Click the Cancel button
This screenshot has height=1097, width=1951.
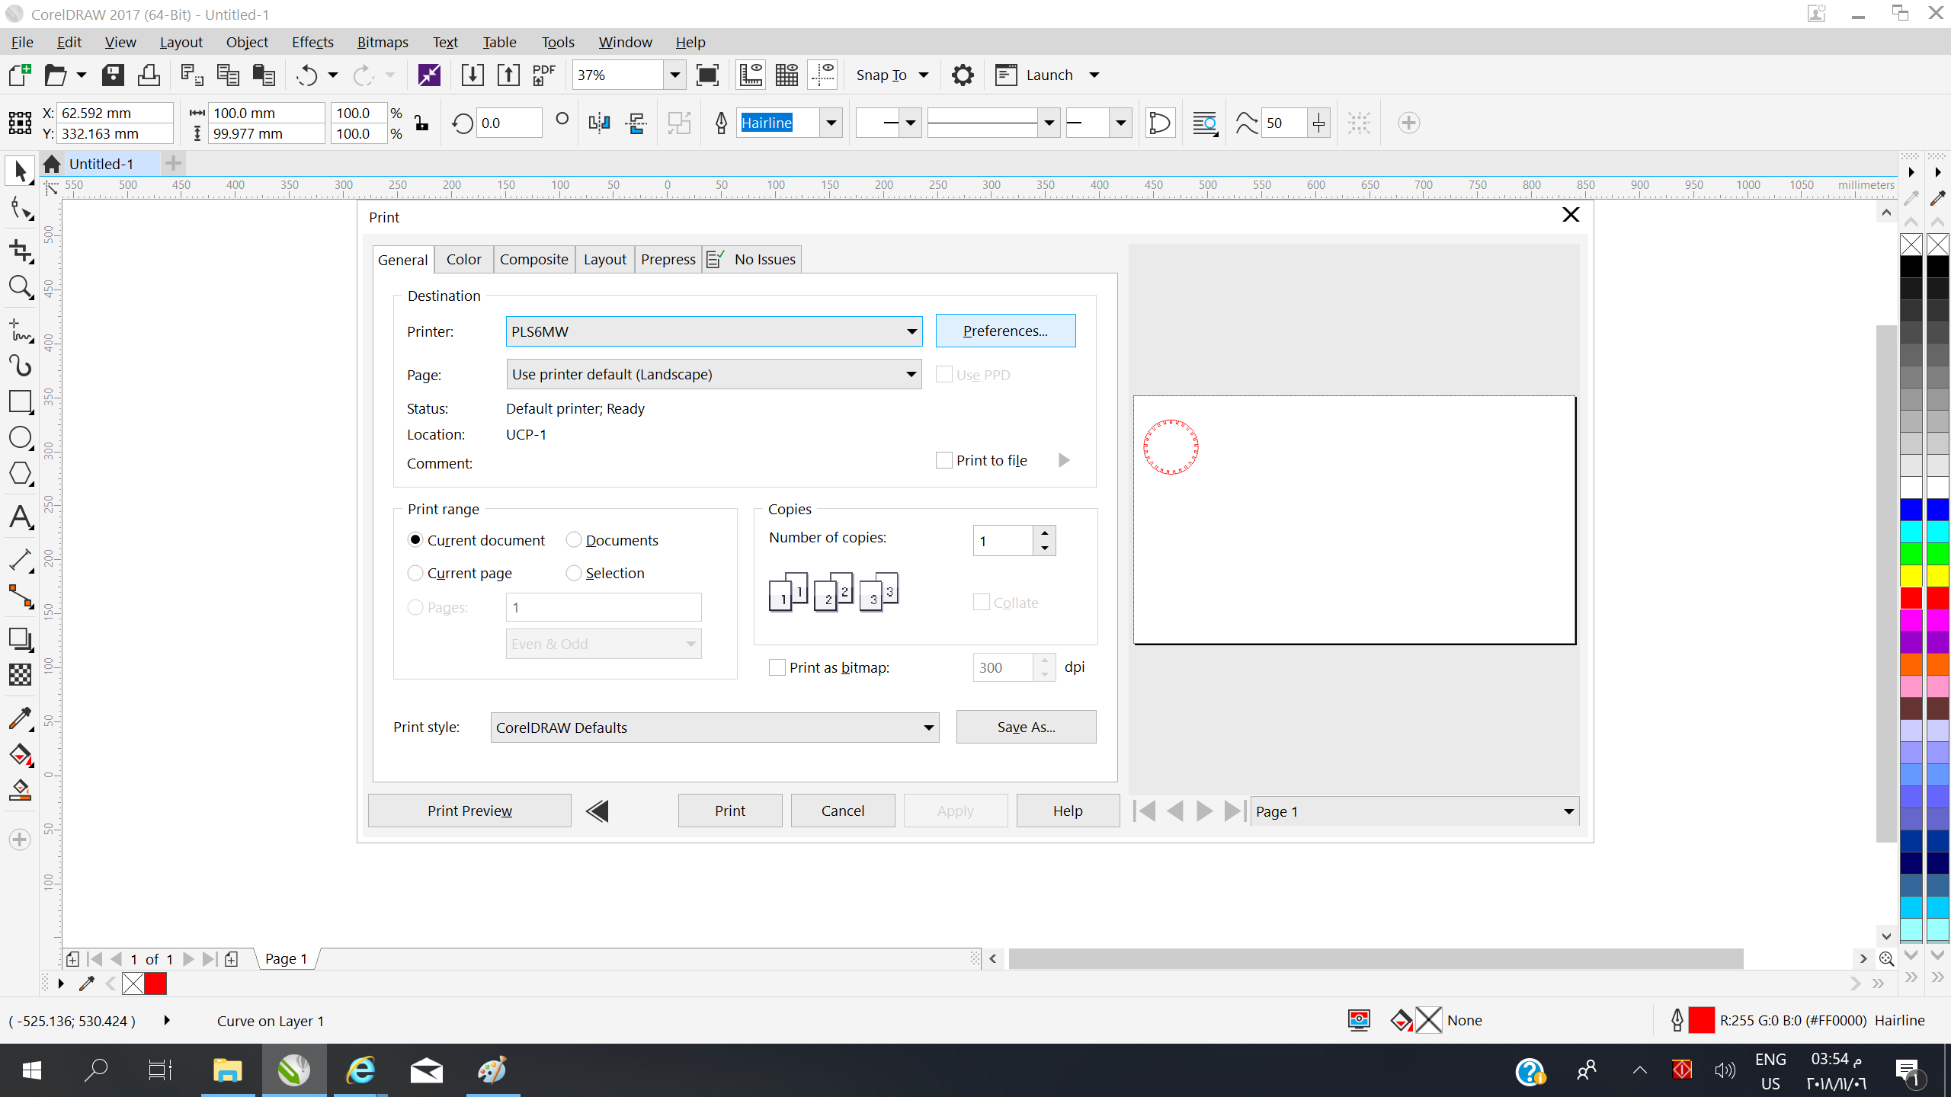pyautogui.click(x=843, y=811)
